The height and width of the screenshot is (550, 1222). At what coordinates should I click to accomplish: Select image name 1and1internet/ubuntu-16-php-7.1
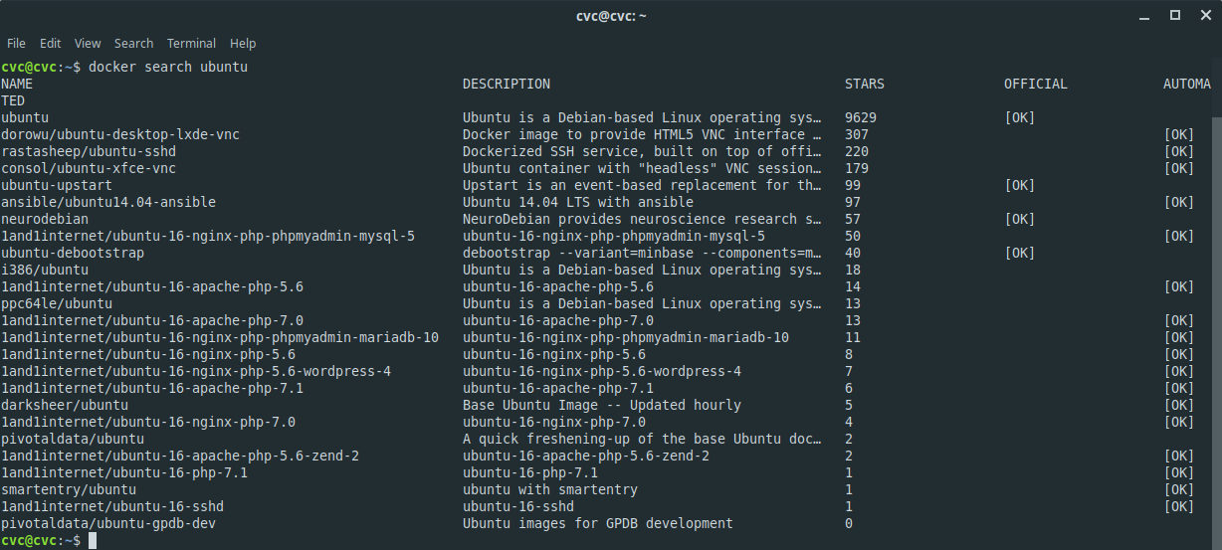pos(124,472)
